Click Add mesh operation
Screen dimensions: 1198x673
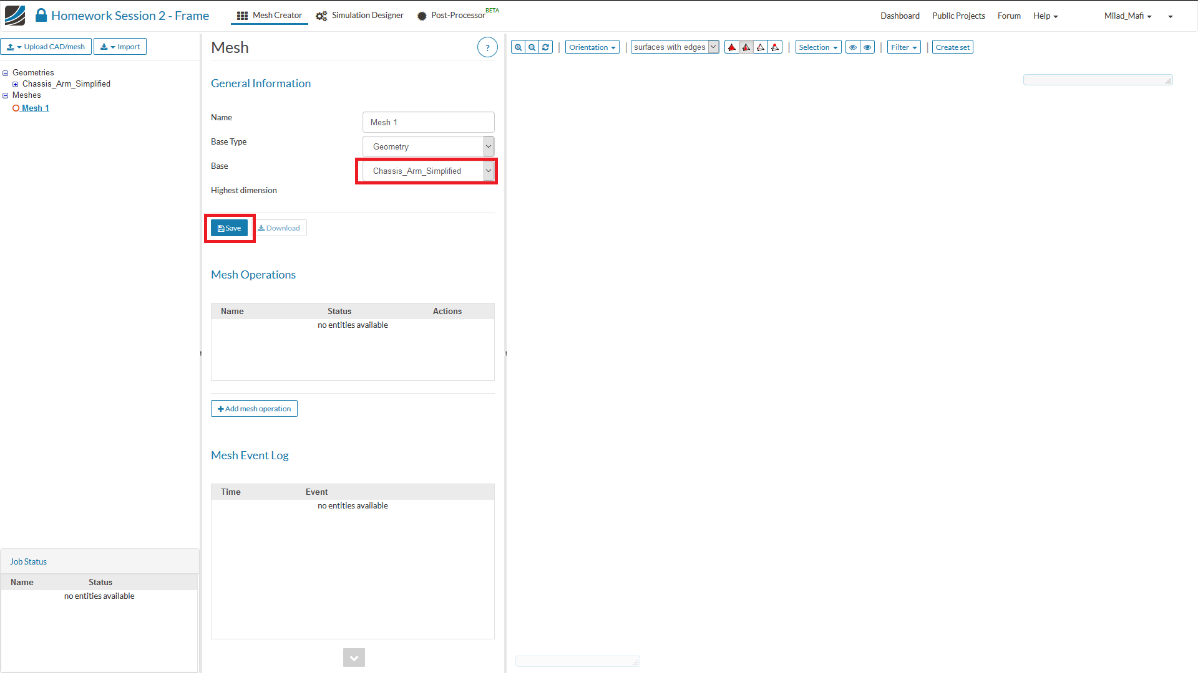coord(254,409)
